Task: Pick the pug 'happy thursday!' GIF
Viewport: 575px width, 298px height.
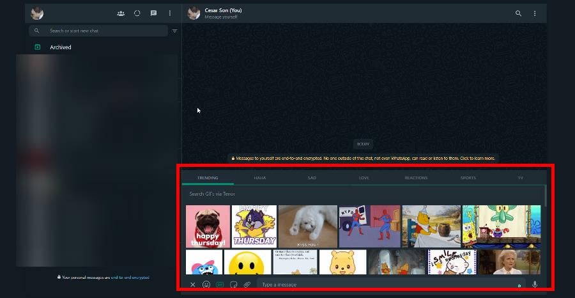Action: pyautogui.click(x=208, y=226)
